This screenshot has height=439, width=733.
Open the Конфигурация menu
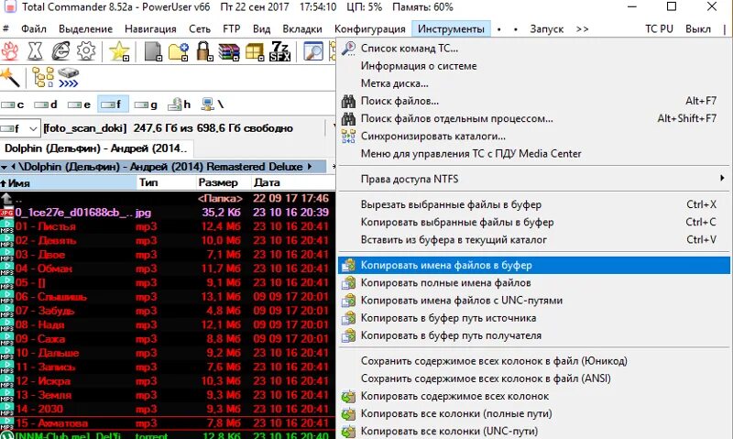pyautogui.click(x=370, y=29)
